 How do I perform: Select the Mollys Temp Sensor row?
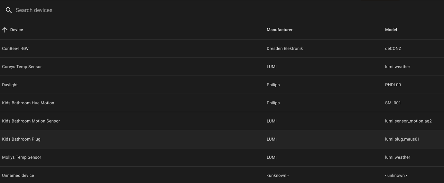click(x=22, y=157)
